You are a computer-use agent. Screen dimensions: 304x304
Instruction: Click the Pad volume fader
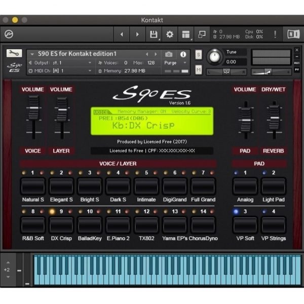pyautogui.click(x=246, y=120)
